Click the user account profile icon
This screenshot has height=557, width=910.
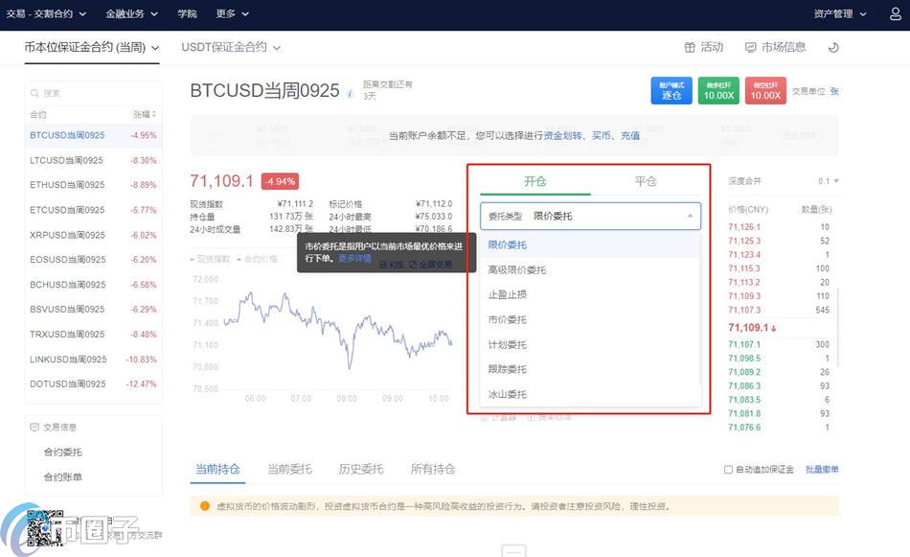click(896, 14)
